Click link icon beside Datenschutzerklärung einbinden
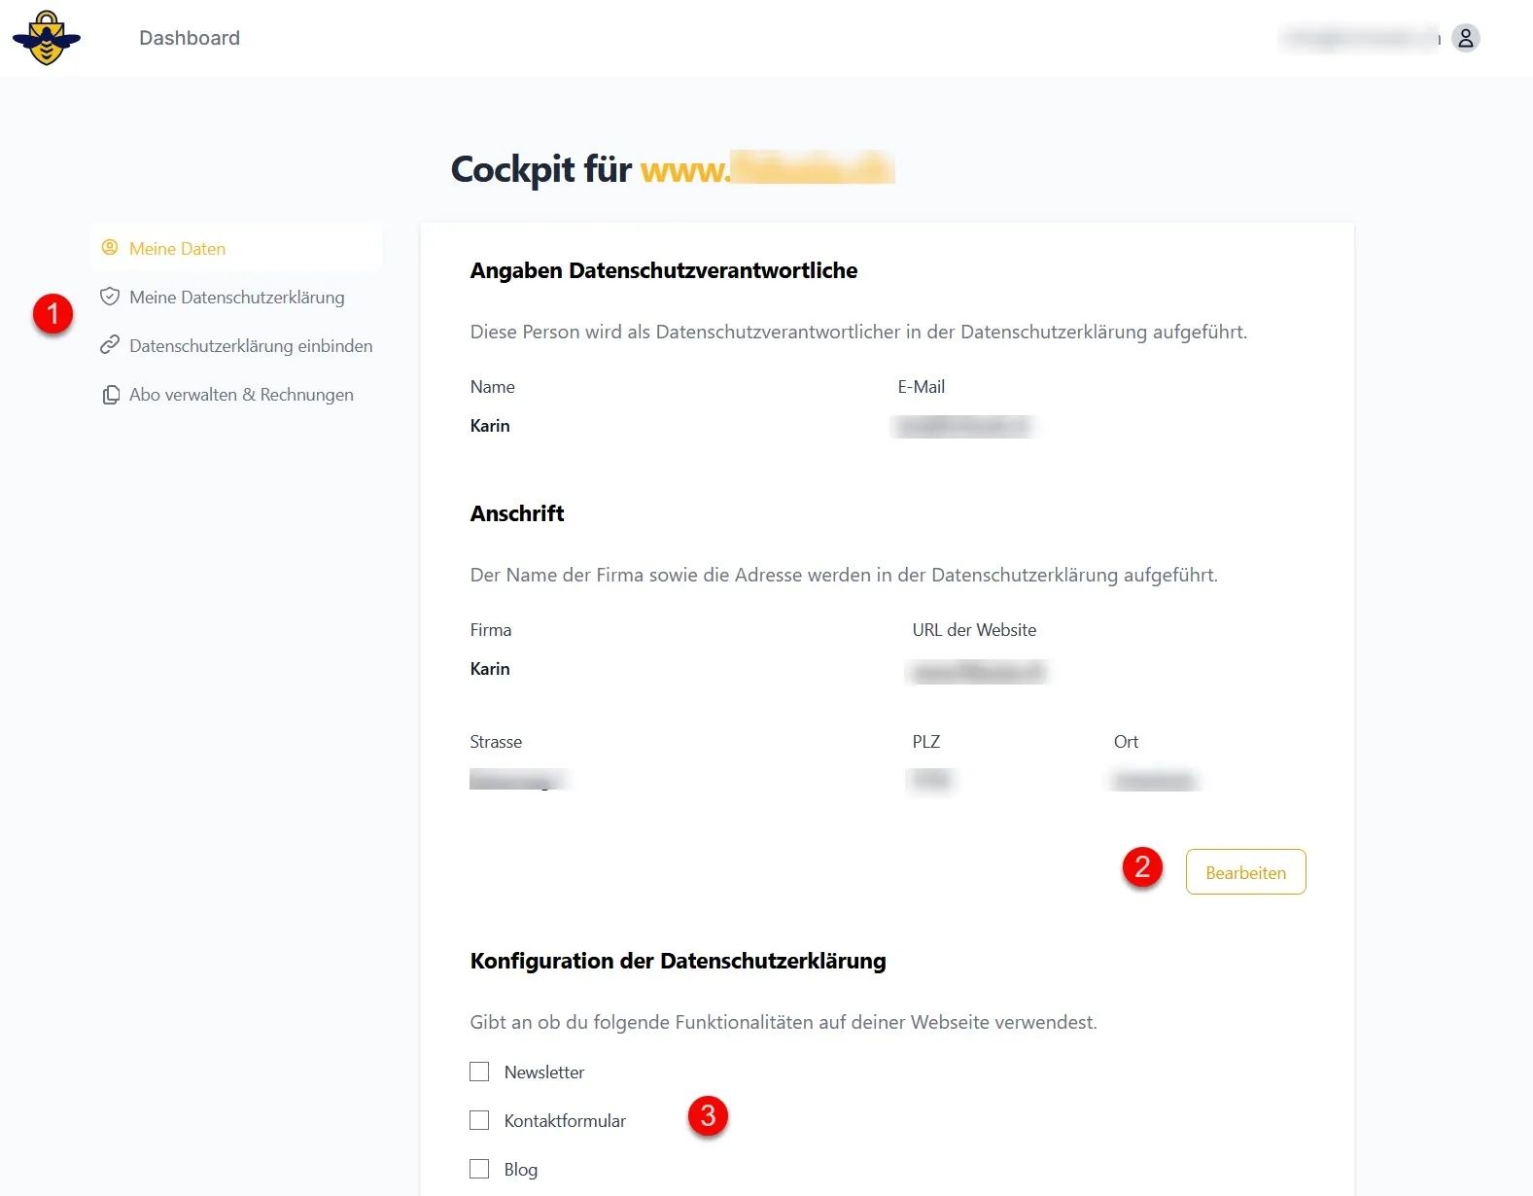 point(110,345)
